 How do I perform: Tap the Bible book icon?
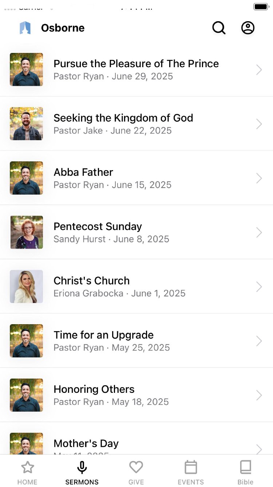click(245, 467)
